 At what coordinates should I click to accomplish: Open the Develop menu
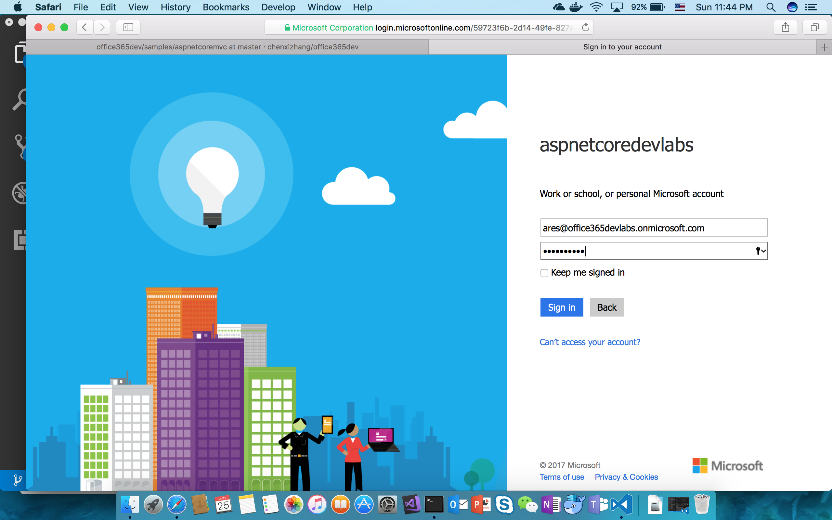278,7
